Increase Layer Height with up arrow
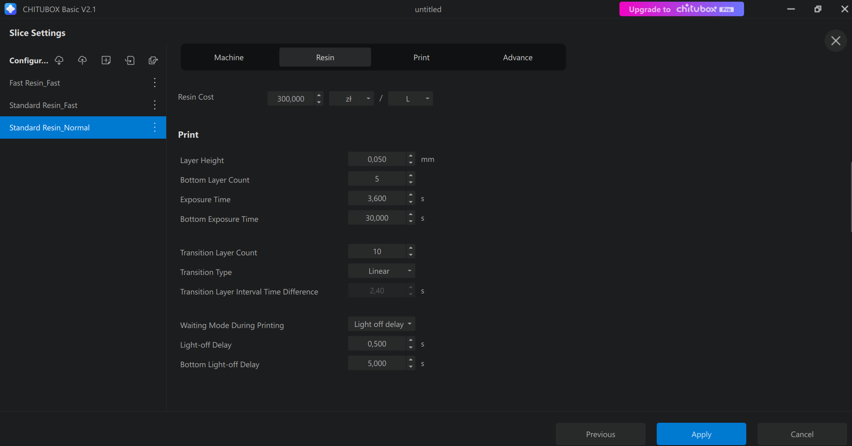The image size is (852, 446). [411, 156]
